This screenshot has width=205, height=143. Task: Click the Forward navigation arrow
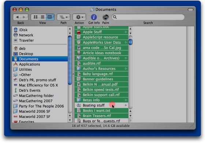point(24,17)
